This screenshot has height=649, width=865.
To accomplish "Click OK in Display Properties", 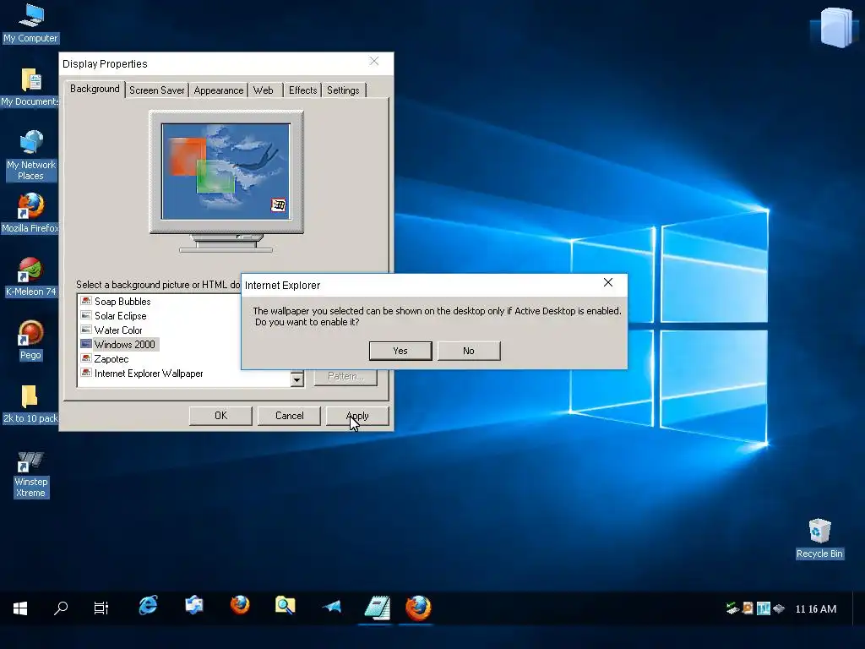I will [220, 416].
